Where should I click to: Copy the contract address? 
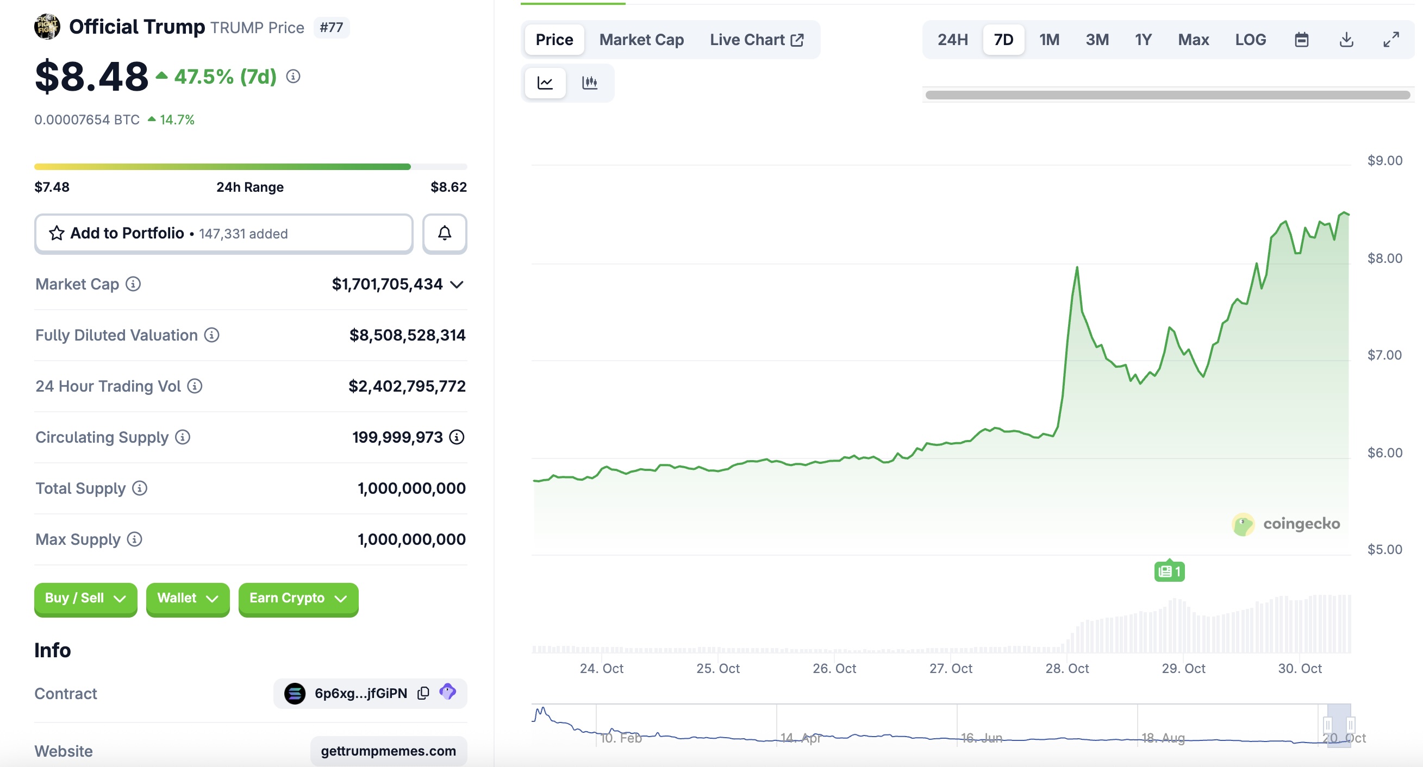pos(423,693)
